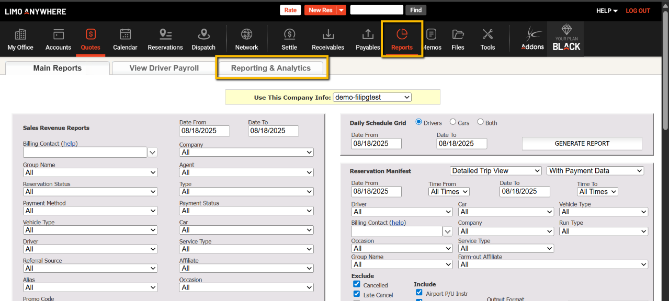Screen dimensions: 669x301
Task: Click the Settle dollar icon
Action: coord(289,39)
